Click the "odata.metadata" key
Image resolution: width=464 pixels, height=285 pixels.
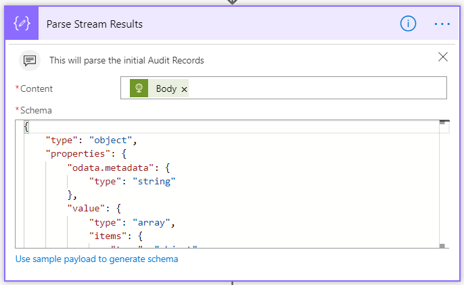[111, 167]
